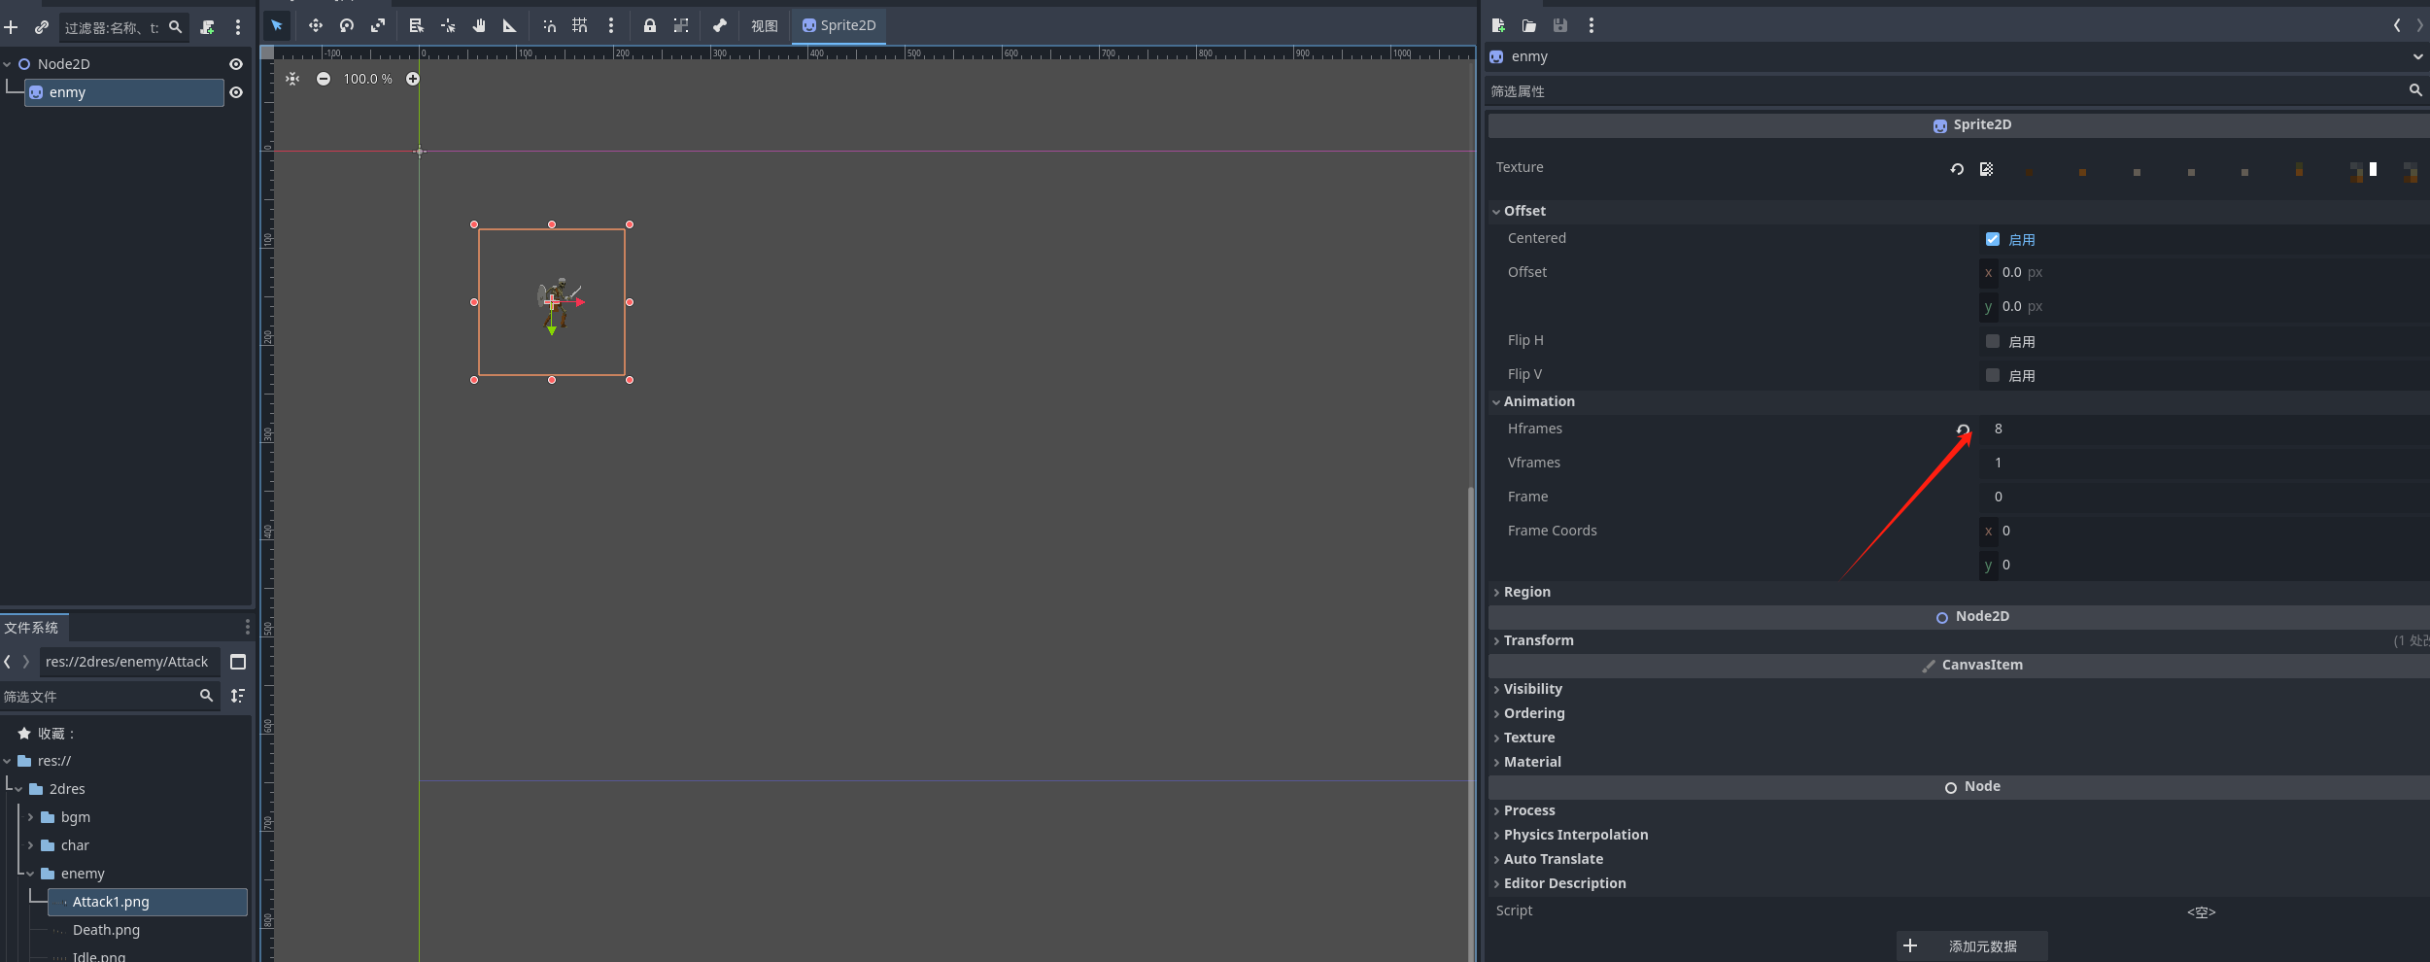Screen dimensions: 2430x962
Task: Lock the selected node
Action: pyautogui.click(x=650, y=25)
